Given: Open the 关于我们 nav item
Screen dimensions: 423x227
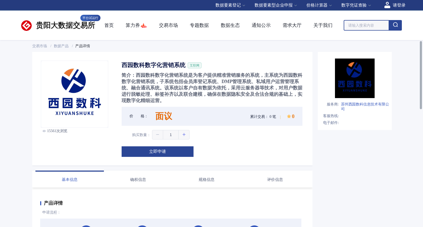Looking at the screenshot, I should click(323, 25).
